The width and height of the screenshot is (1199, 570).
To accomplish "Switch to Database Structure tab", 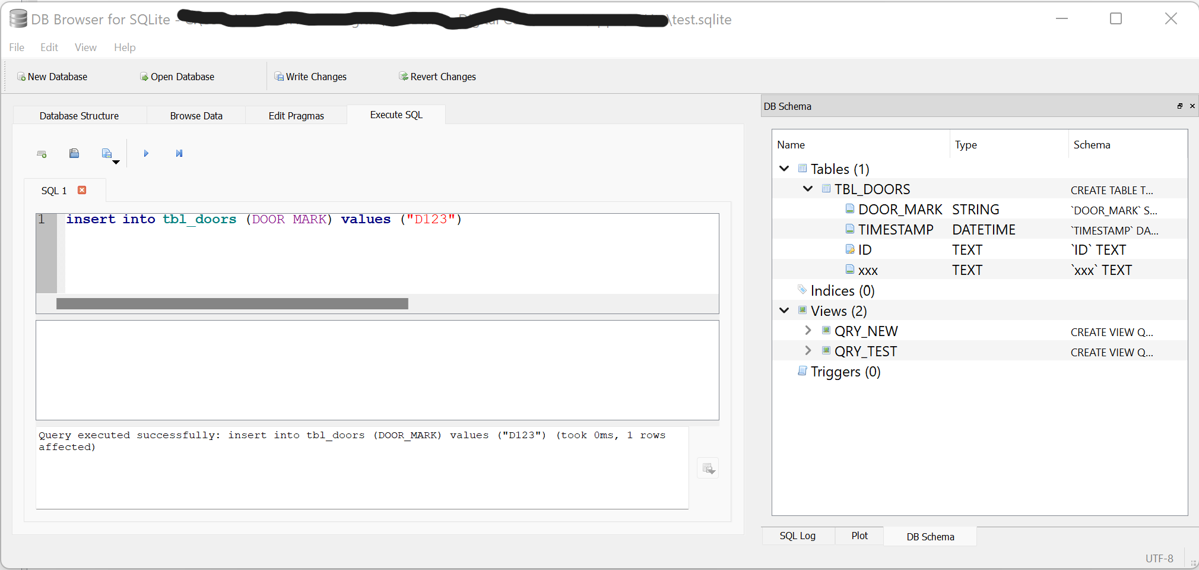I will [x=79, y=116].
